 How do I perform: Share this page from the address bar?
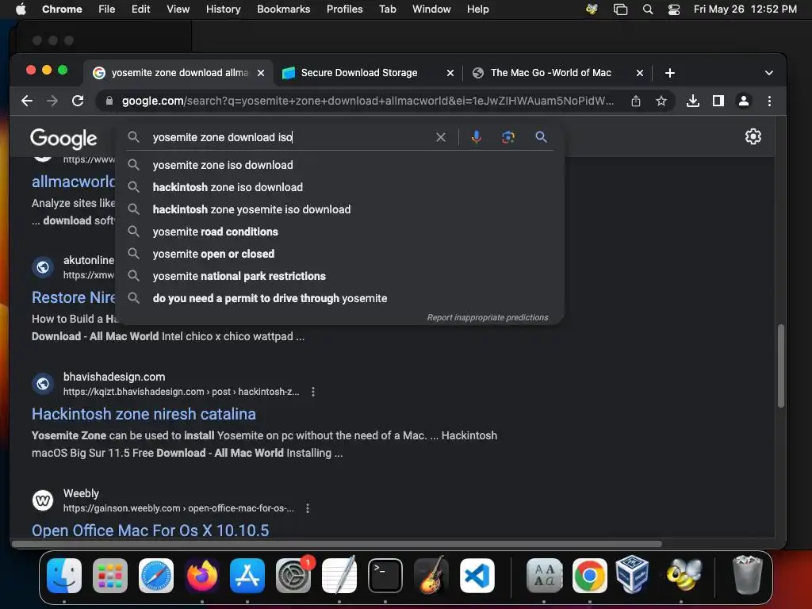tap(636, 101)
